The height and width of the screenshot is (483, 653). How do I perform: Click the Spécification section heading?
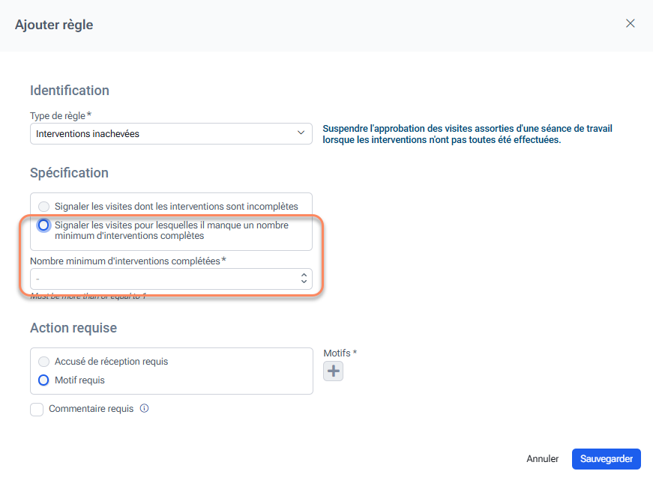coord(69,173)
